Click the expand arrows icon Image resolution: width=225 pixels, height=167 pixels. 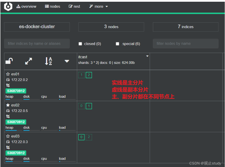pos(28,61)
